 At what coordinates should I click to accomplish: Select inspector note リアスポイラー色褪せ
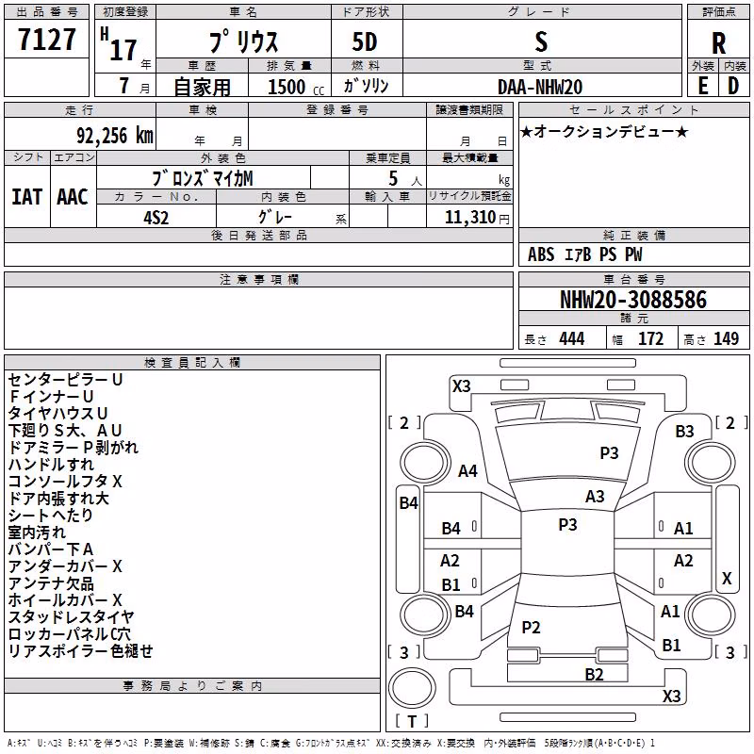[x=81, y=650]
